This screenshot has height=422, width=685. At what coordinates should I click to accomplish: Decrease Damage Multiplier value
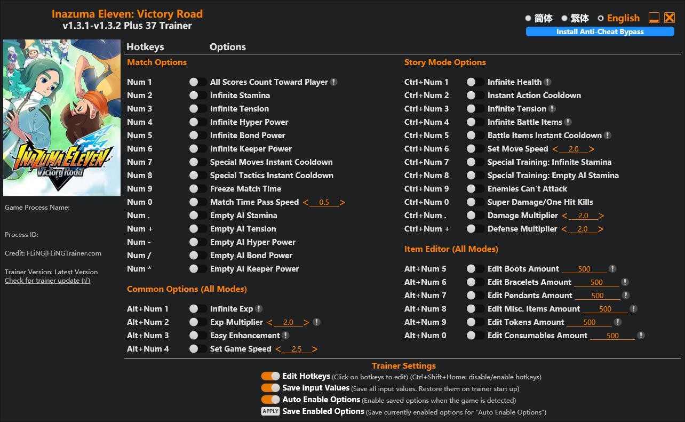(x=564, y=216)
